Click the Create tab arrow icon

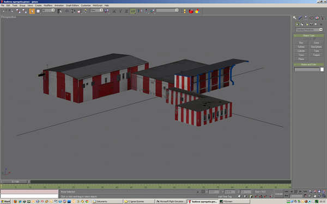pyautogui.click(x=295, y=18)
